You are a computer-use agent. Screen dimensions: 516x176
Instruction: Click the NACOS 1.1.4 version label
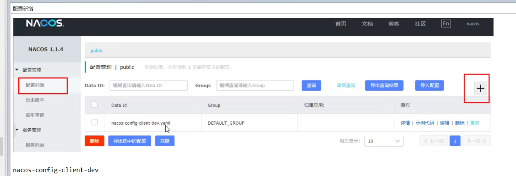click(46, 49)
